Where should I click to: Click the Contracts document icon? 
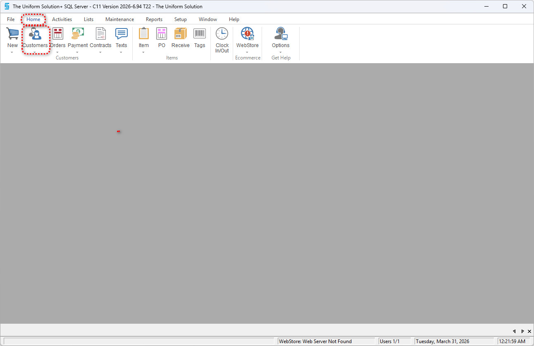pos(100,34)
